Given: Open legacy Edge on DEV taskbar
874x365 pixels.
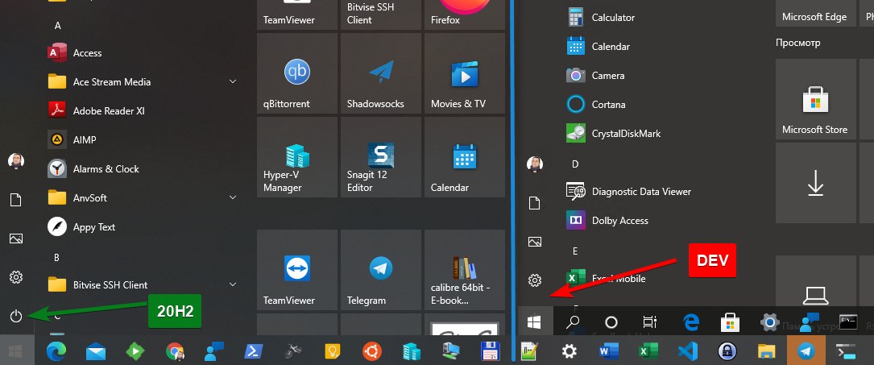Looking at the screenshot, I should pyautogui.click(x=692, y=321).
